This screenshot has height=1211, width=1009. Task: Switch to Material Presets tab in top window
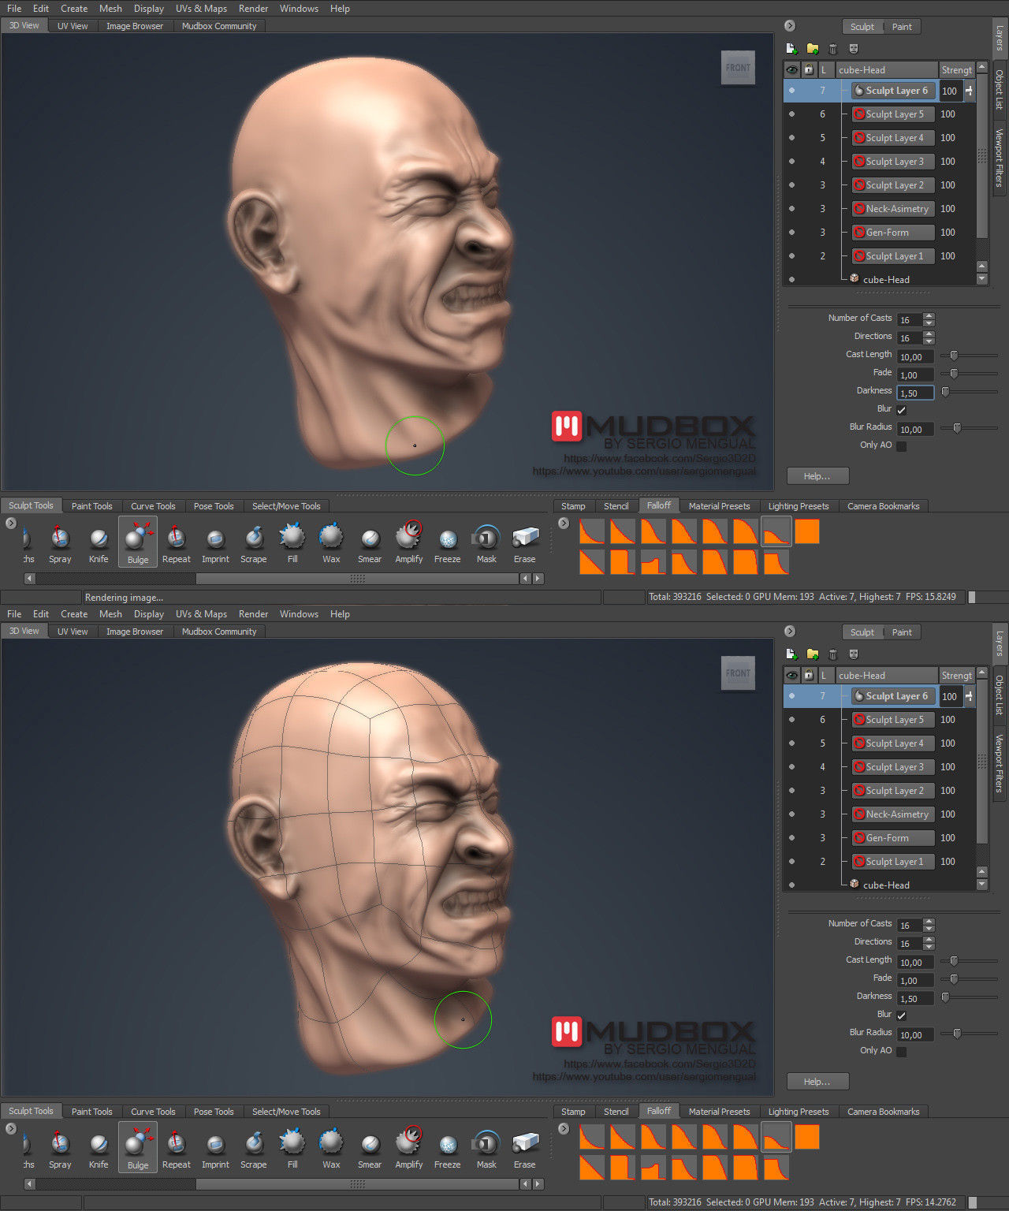tap(719, 506)
